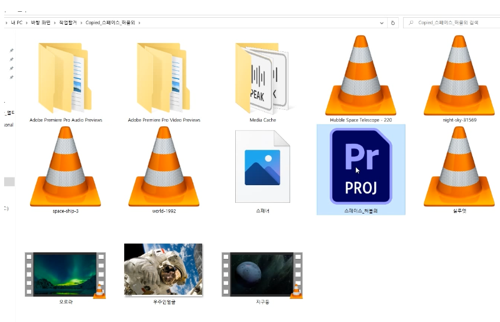Expand chevron after 바탕 화면 breadcrumb
Viewport: 500px width, 322px height.
pyautogui.click(x=55, y=23)
